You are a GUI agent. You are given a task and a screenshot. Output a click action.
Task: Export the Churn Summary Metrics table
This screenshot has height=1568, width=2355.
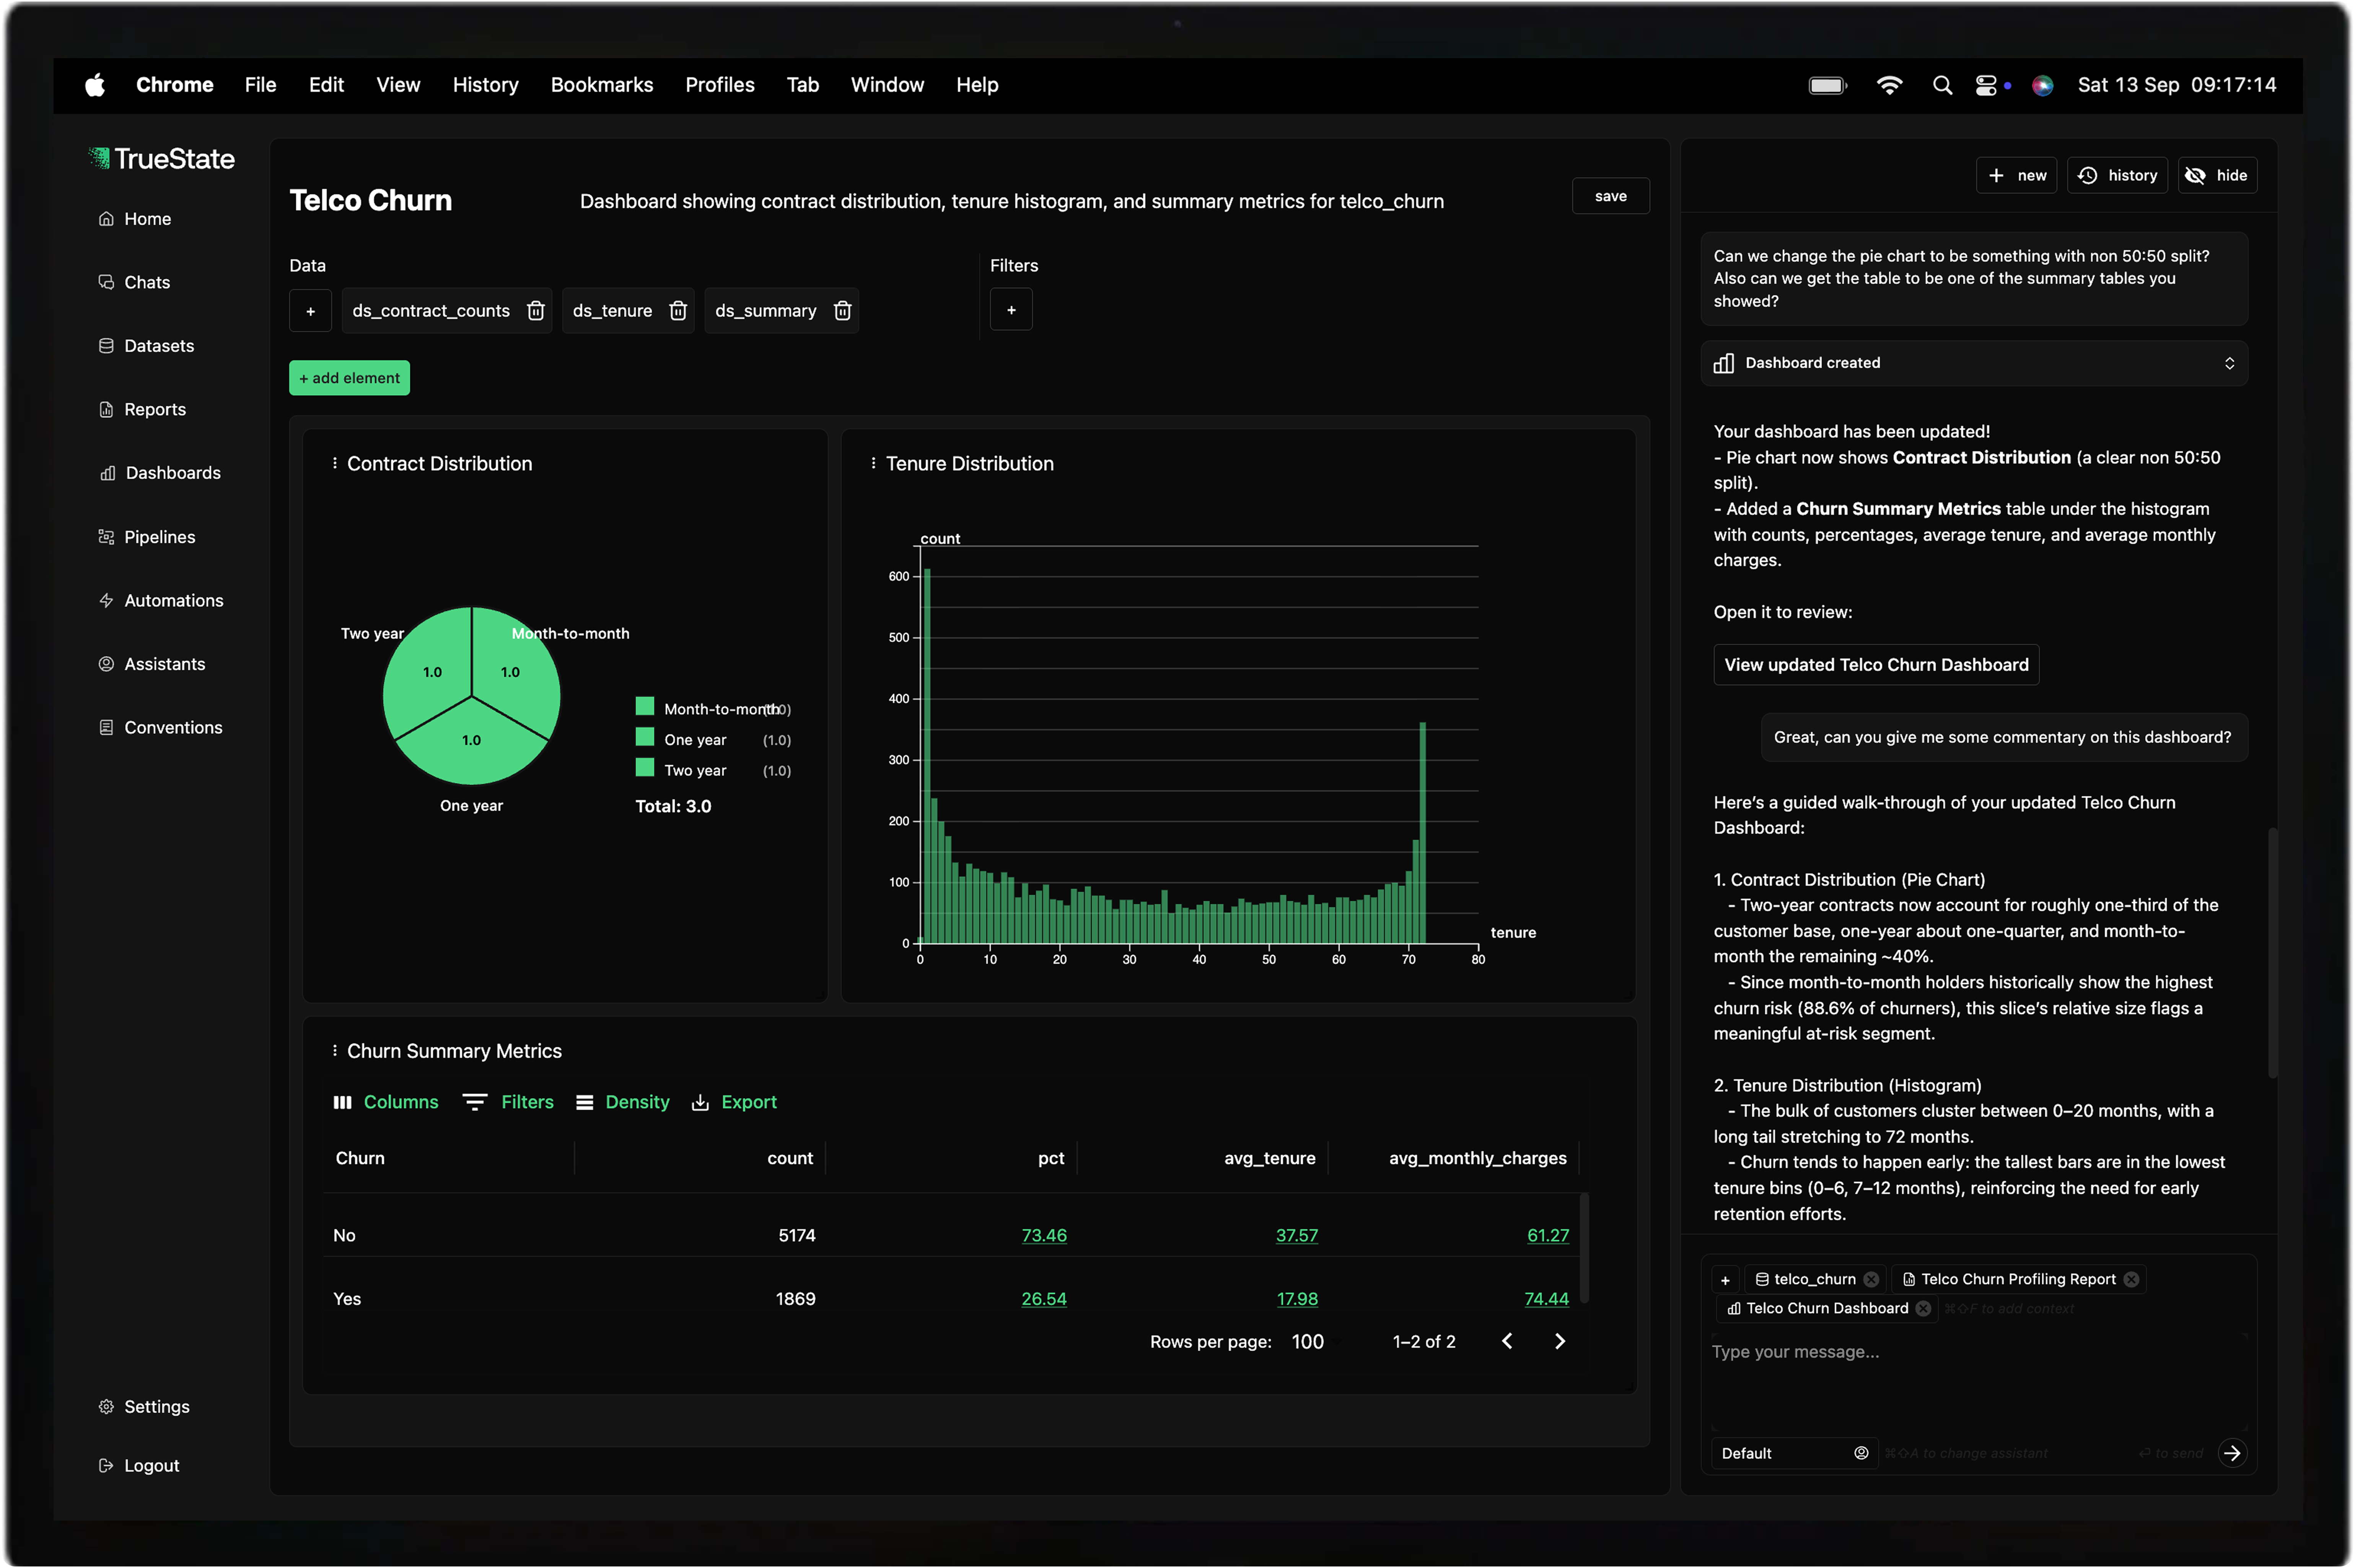click(734, 1102)
